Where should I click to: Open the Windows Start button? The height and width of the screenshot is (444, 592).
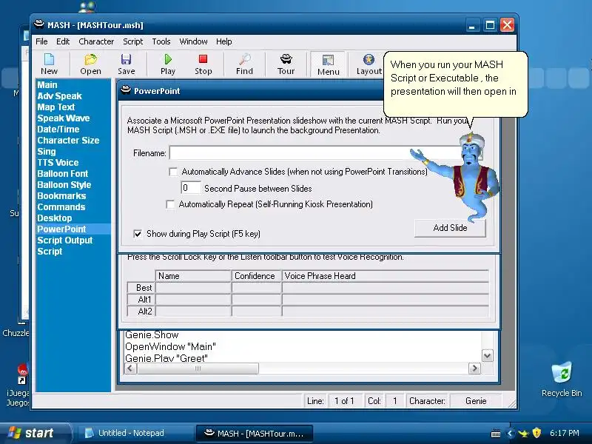(35, 433)
